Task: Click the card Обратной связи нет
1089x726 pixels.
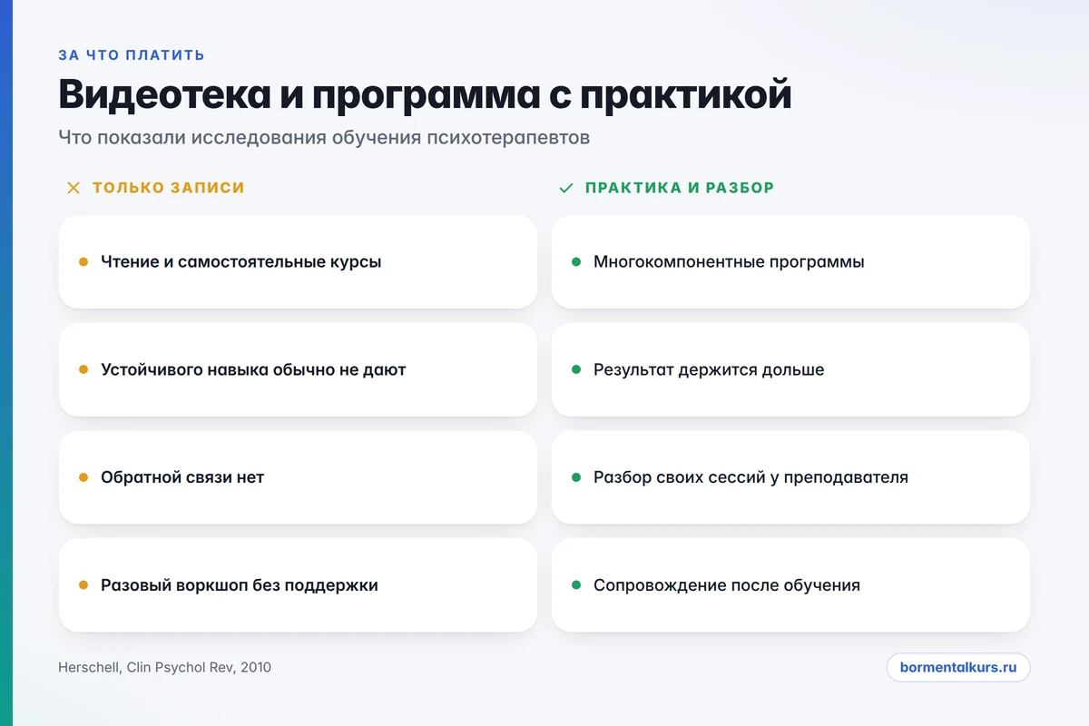Action: coord(298,477)
